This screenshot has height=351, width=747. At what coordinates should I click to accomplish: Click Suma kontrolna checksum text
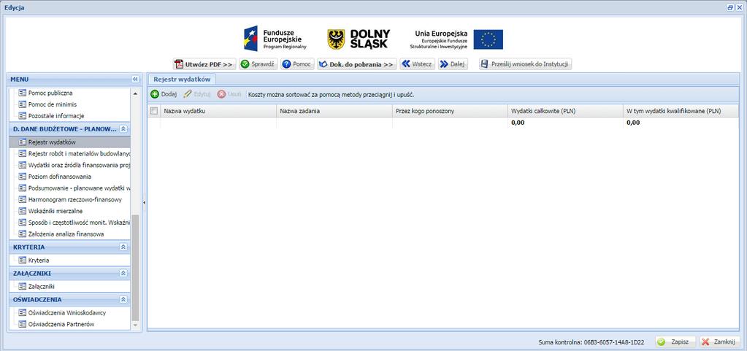tap(591, 342)
